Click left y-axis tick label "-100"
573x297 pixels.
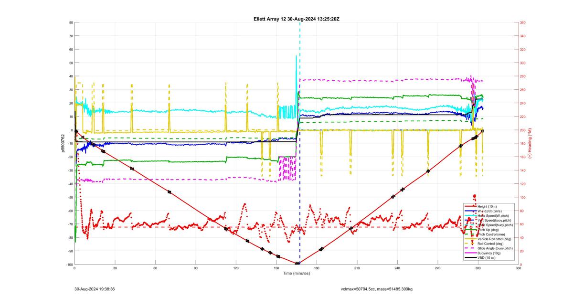click(x=69, y=265)
